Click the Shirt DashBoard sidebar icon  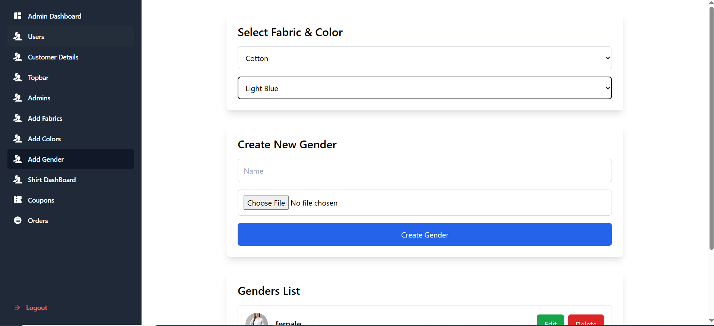coord(18,180)
